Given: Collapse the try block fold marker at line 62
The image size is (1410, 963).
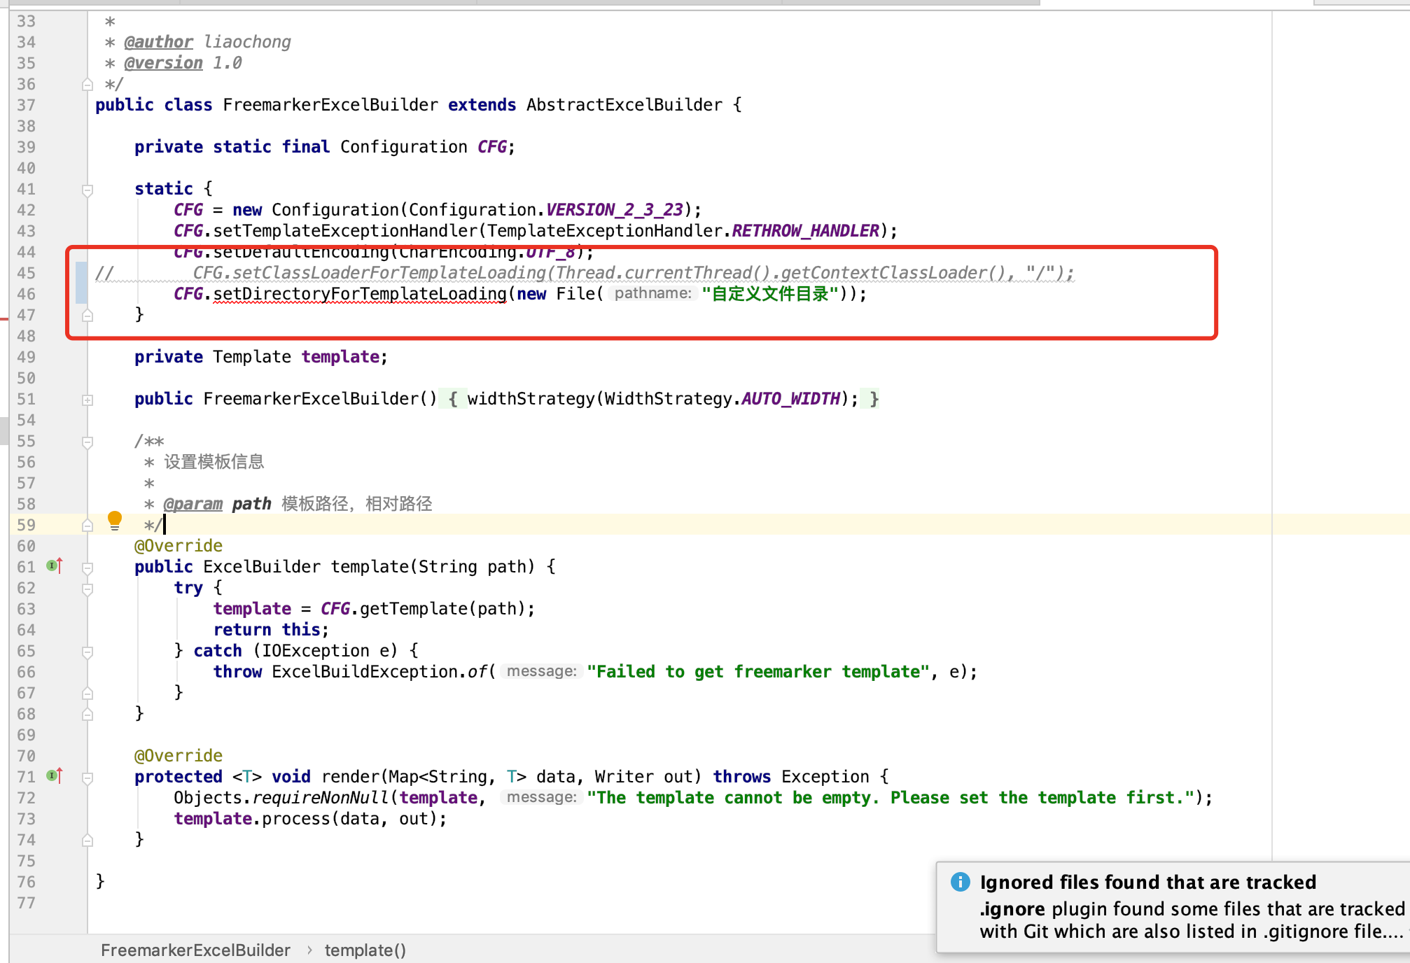Looking at the screenshot, I should pos(88,588).
